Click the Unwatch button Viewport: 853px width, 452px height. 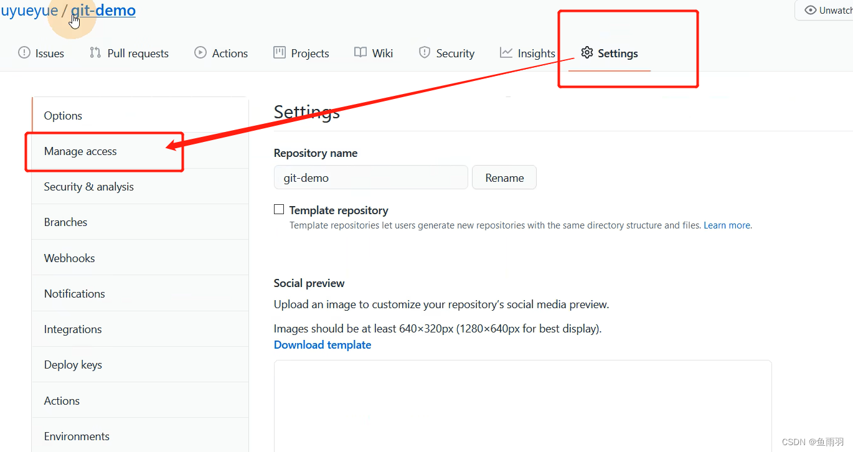pyautogui.click(x=825, y=10)
